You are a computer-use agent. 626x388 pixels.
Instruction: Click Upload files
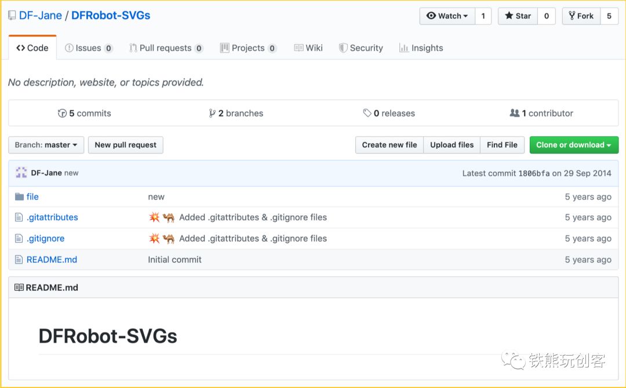tap(452, 145)
